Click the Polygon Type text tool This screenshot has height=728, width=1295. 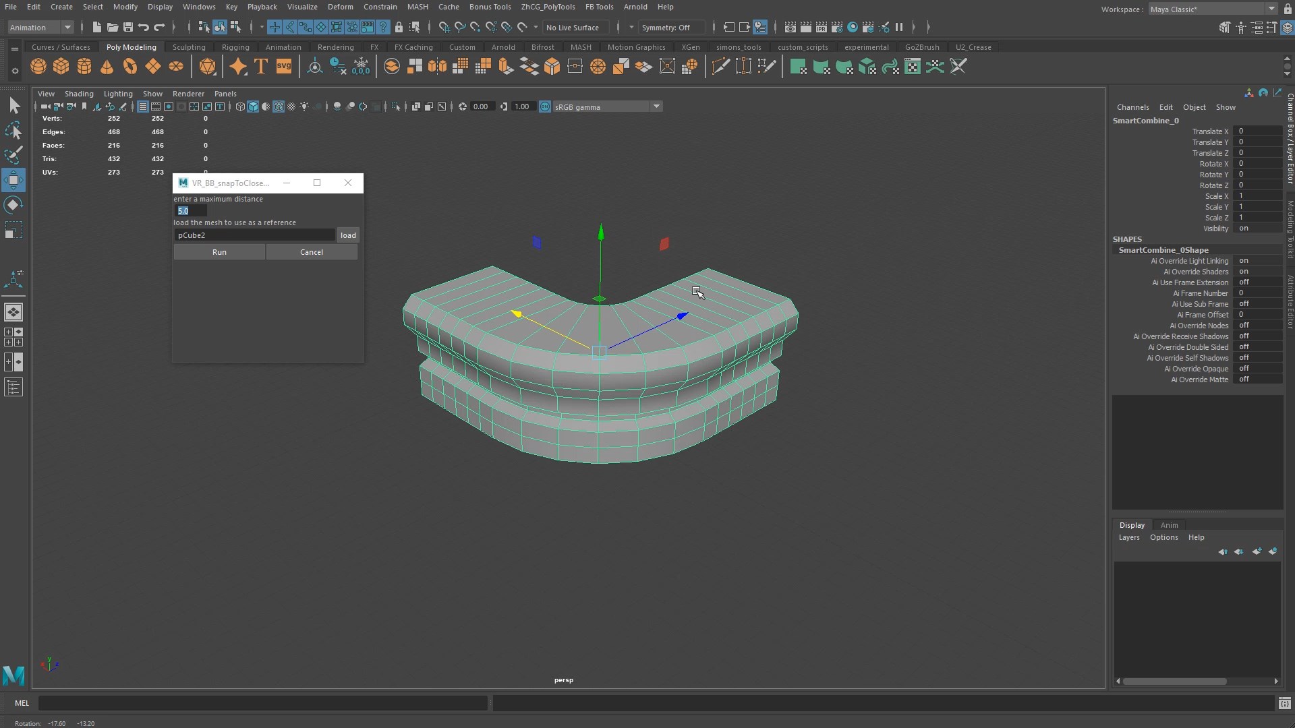pyautogui.click(x=261, y=67)
